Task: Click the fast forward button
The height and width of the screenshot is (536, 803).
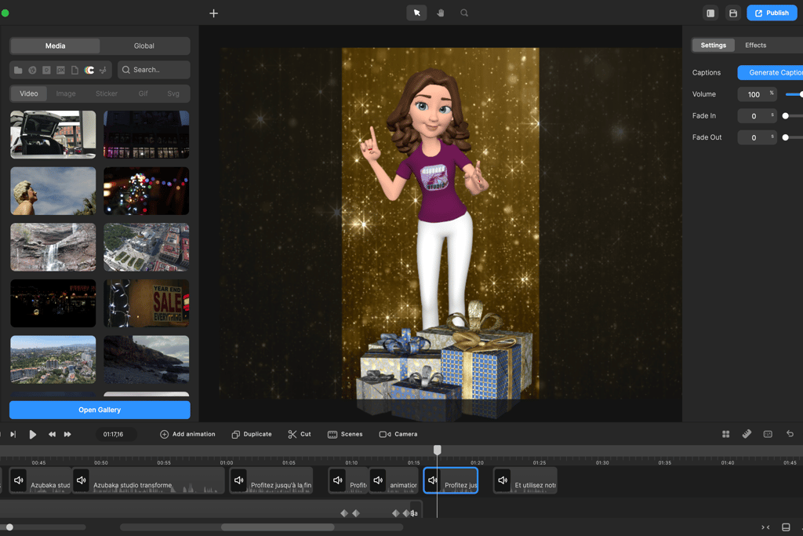Action: [x=68, y=434]
